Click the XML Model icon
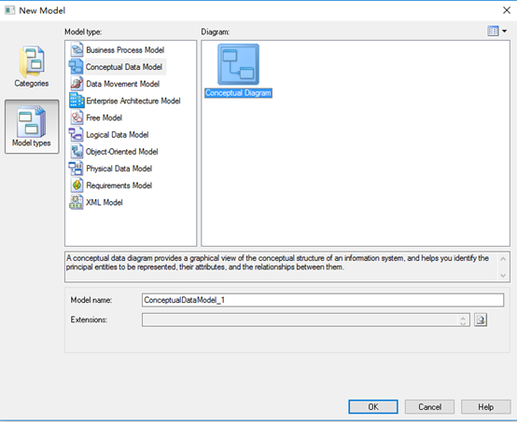 click(77, 202)
